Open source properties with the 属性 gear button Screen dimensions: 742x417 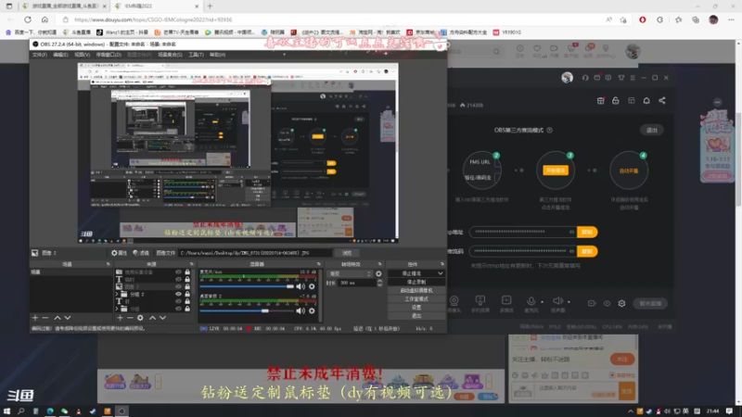[119, 253]
